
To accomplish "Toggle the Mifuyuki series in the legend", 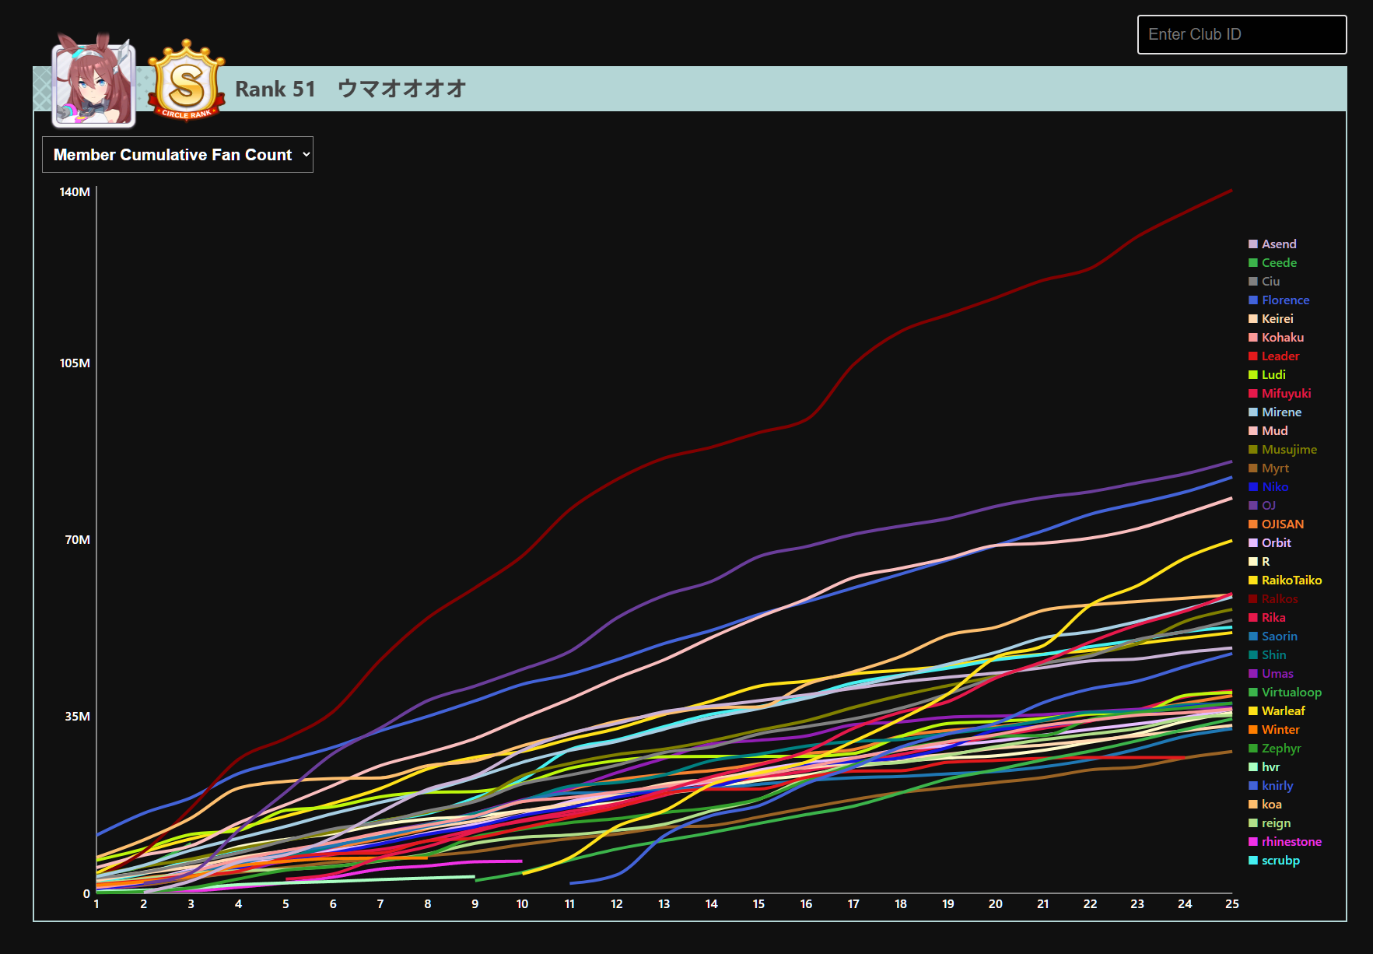I will tap(1280, 394).
